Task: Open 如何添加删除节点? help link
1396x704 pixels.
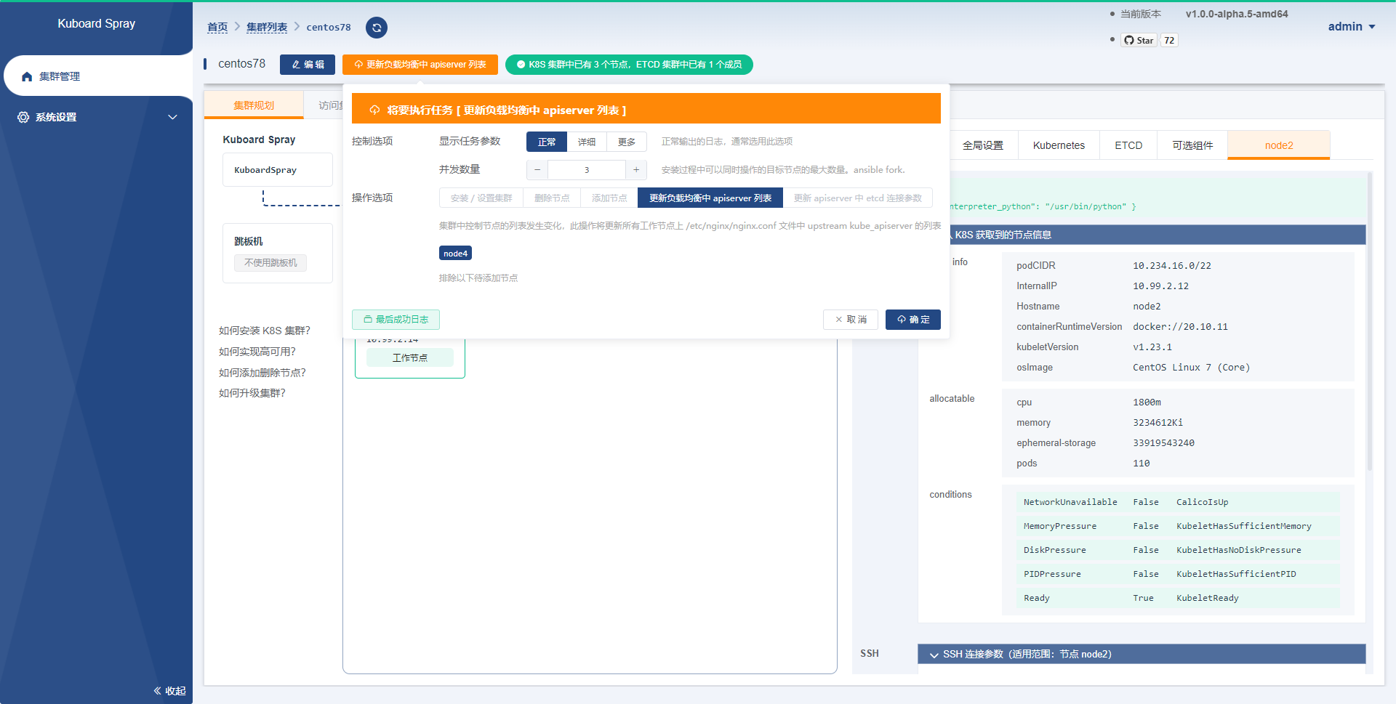Action: [262, 373]
